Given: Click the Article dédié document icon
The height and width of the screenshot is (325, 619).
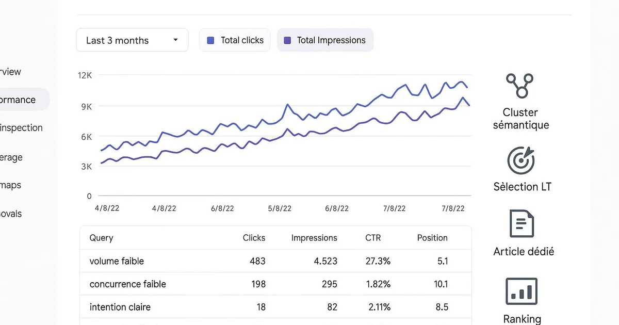Looking at the screenshot, I should [522, 224].
